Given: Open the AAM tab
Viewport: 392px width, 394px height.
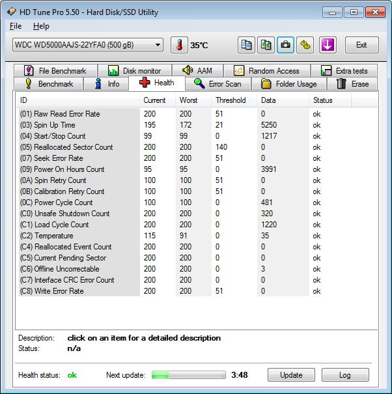Looking at the screenshot, I should tap(197, 70).
